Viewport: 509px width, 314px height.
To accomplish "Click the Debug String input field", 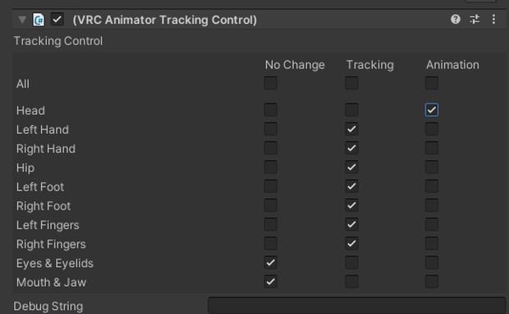I will click(357, 305).
